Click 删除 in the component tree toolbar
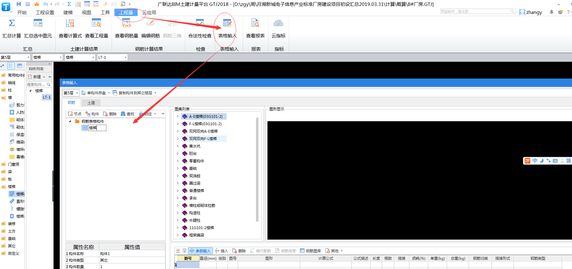The image size is (572, 269). 110,114
